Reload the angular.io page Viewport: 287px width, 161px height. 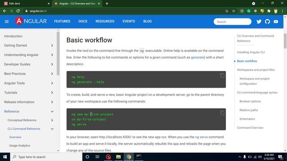tap(18, 11)
